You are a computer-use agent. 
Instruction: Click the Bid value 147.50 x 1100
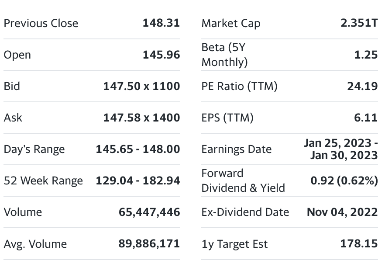[x=141, y=86]
